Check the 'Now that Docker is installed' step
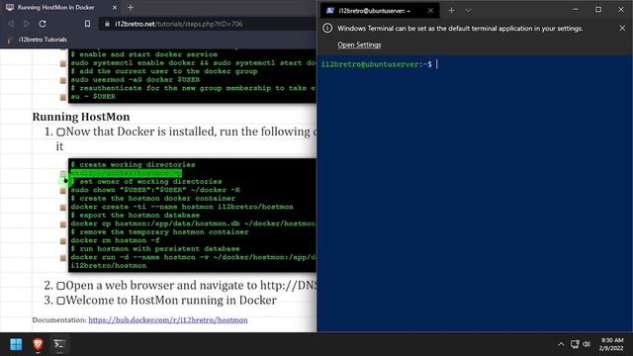The width and height of the screenshot is (633, 356). point(60,132)
